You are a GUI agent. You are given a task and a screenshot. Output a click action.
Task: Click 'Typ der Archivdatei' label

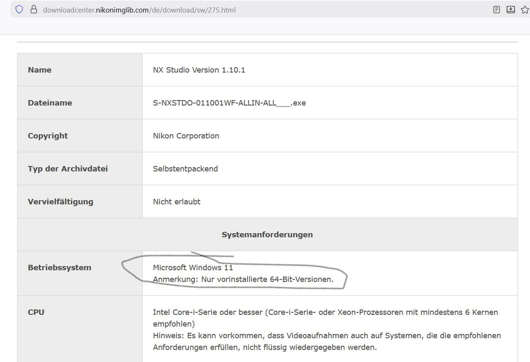click(x=68, y=168)
